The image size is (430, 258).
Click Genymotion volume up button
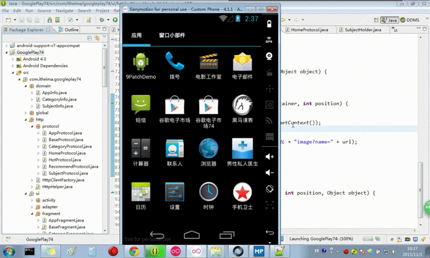coord(269,156)
